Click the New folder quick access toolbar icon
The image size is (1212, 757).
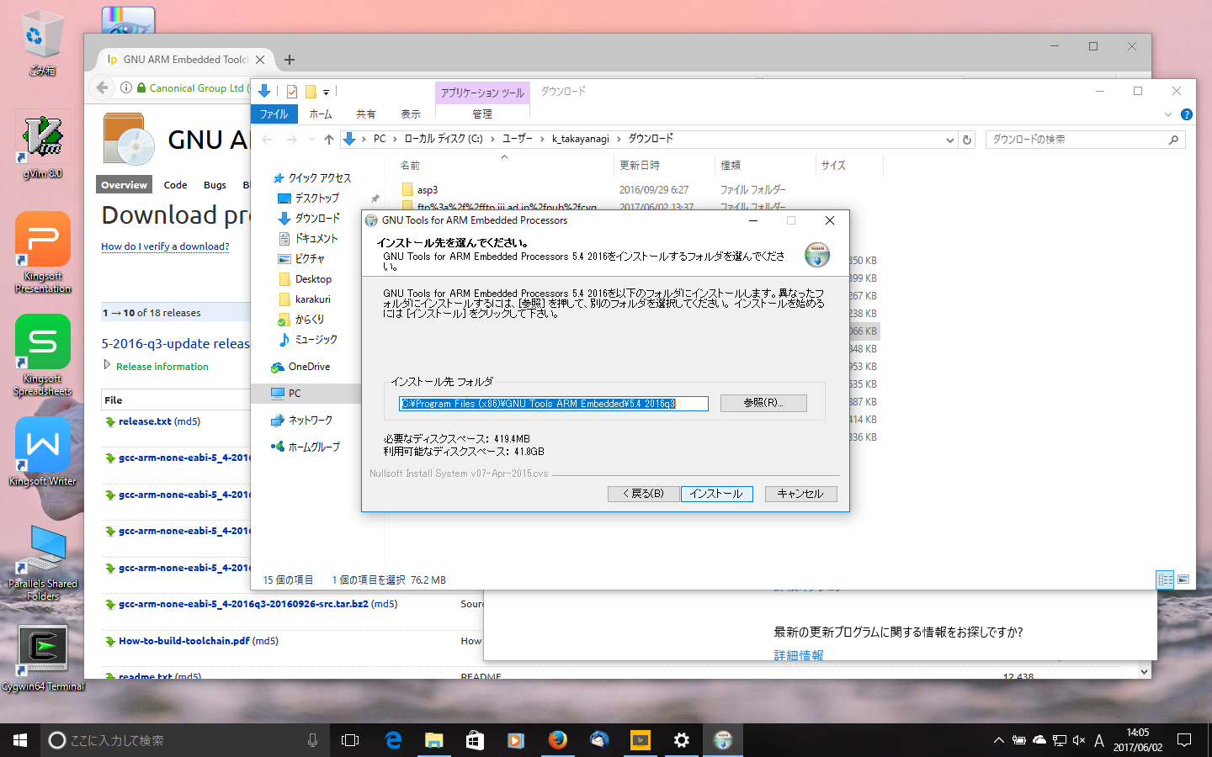(x=311, y=92)
